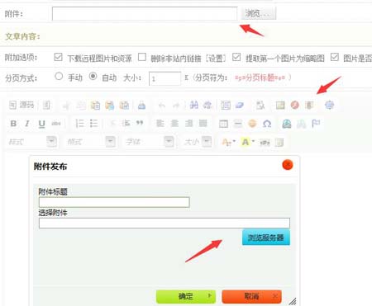Expand the Size (大小) dropdown

coord(207,142)
